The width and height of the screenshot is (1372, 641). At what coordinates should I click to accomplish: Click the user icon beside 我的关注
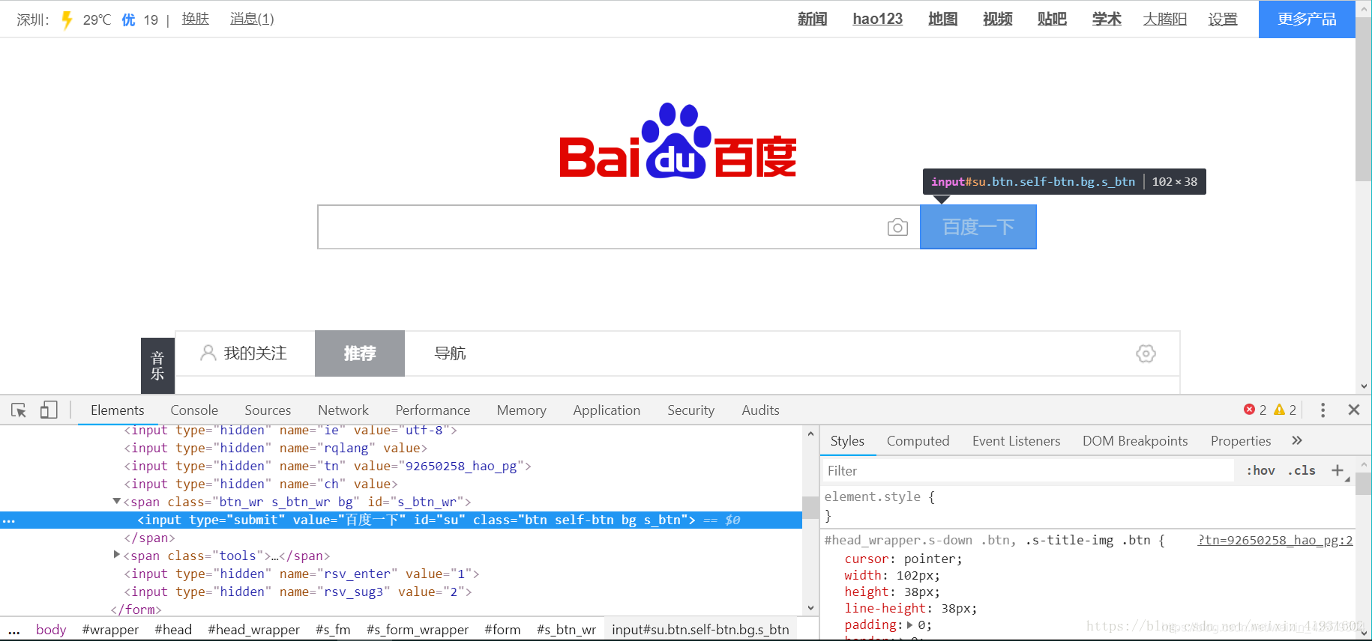(208, 353)
